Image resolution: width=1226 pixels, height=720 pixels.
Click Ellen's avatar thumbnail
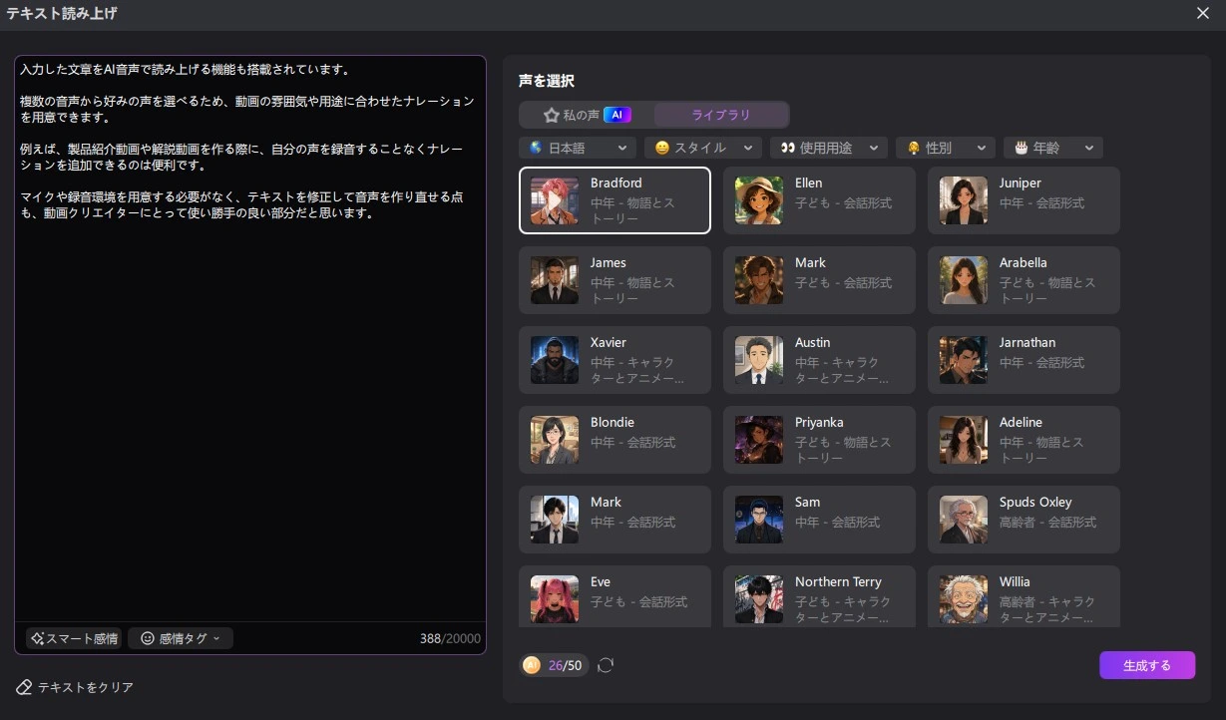point(759,200)
